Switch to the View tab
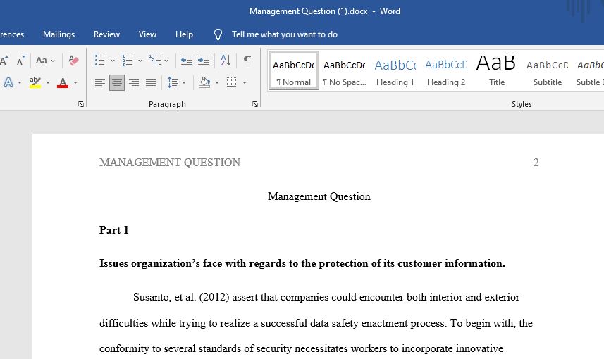The image size is (604, 359). click(147, 34)
